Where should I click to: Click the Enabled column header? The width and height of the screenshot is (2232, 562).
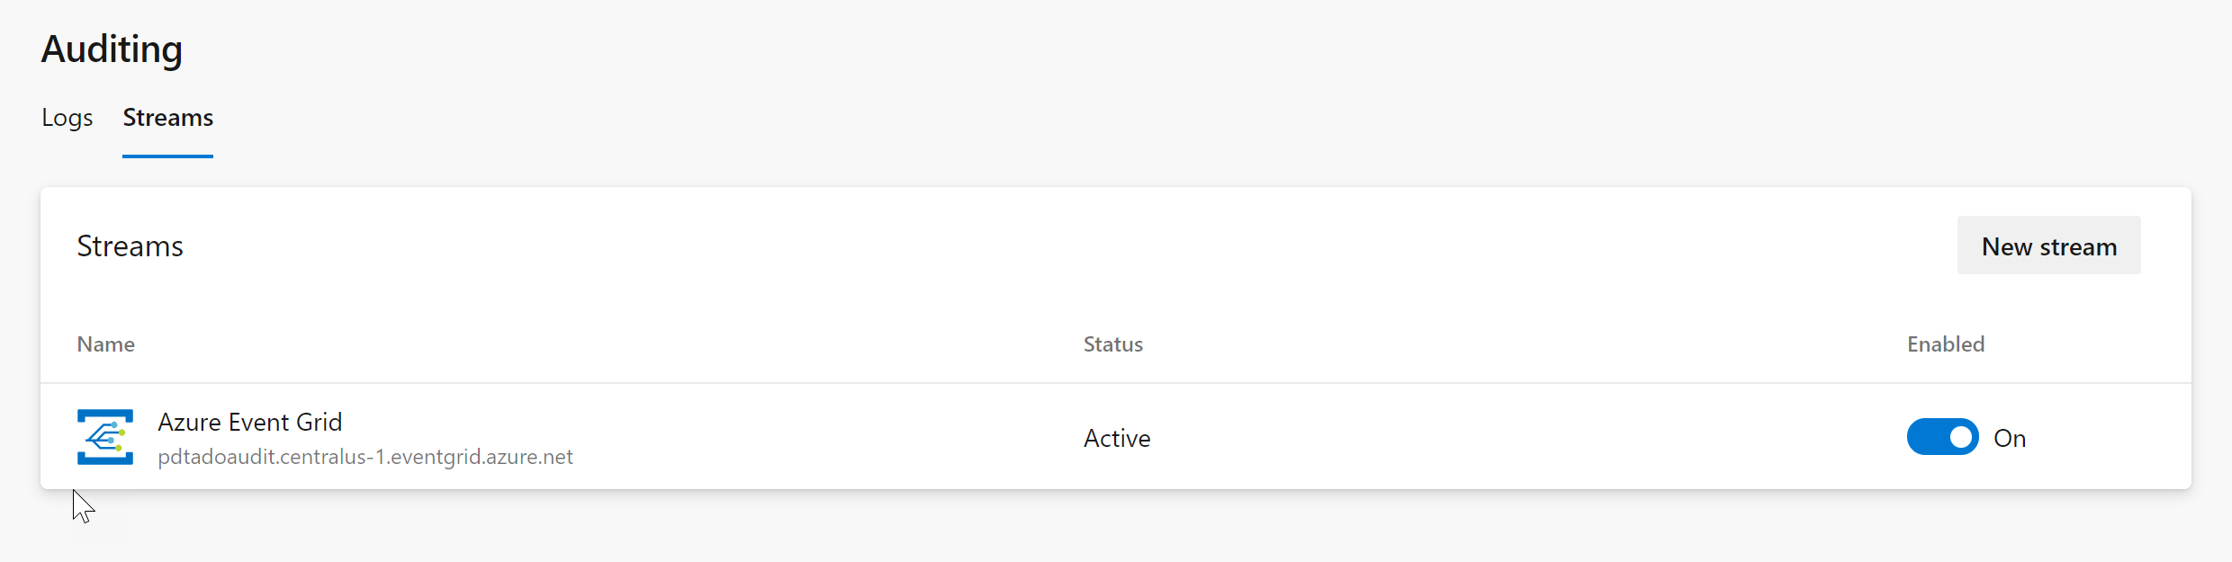point(1945,344)
